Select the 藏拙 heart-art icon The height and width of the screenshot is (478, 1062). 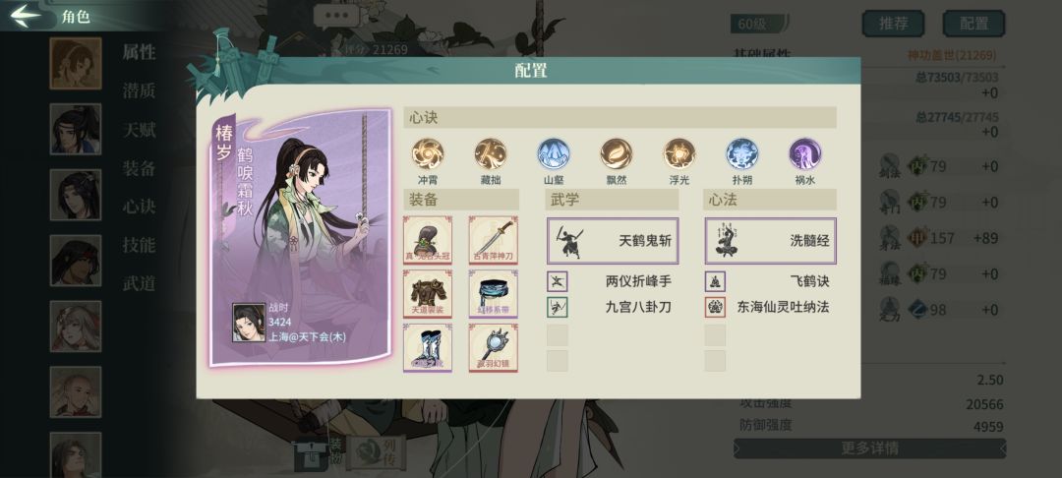[x=491, y=153]
